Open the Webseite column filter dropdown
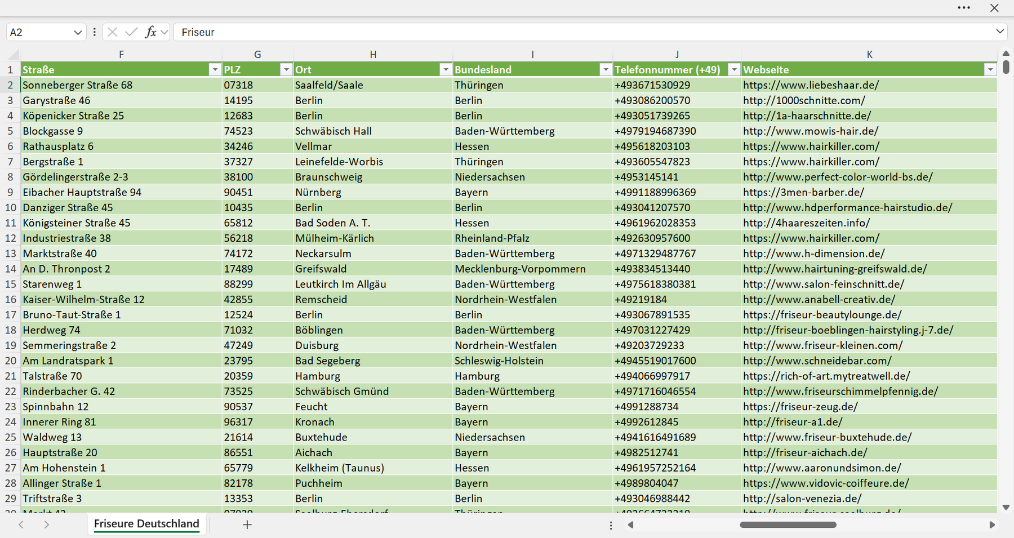 pyautogui.click(x=990, y=70)
